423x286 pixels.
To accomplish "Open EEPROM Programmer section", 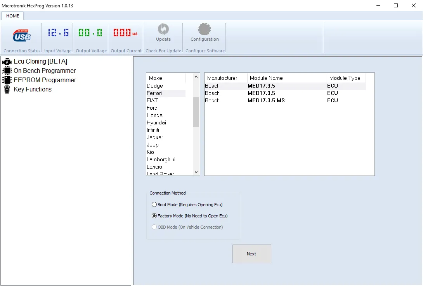I will 45,80.
